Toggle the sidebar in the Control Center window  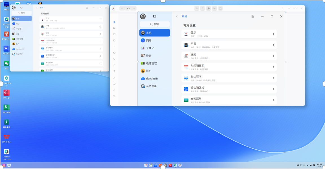point(21,7)
